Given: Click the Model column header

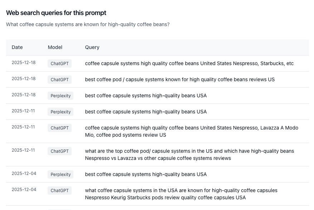Looking at the screenshot, I should click(x=55, y=47).
